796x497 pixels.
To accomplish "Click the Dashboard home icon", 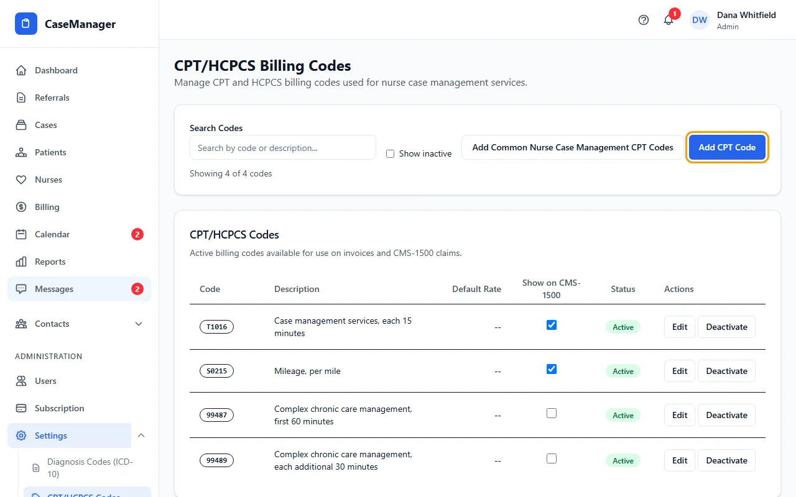I will coord(21,70).
